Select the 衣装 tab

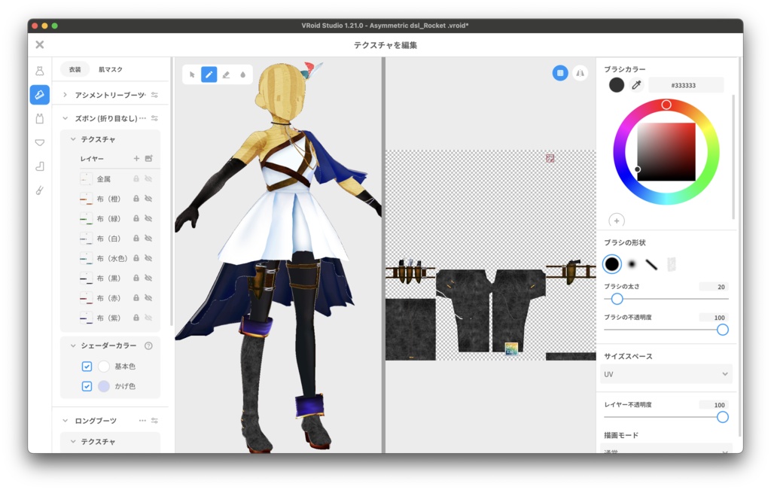(x=74, y=68)
